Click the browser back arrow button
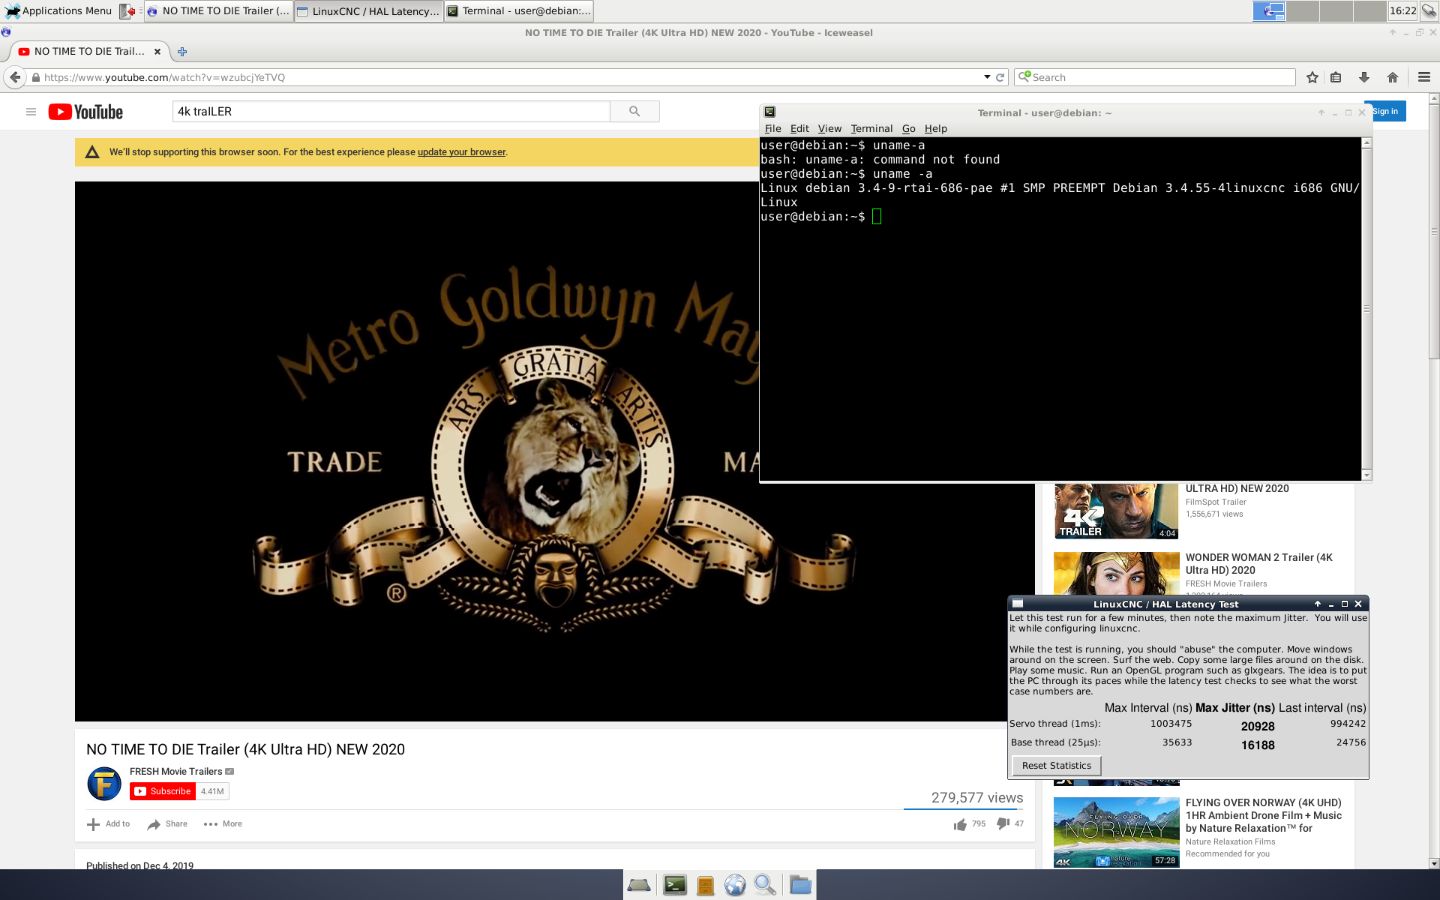The image size is (1440, 900). coord(15,77)
